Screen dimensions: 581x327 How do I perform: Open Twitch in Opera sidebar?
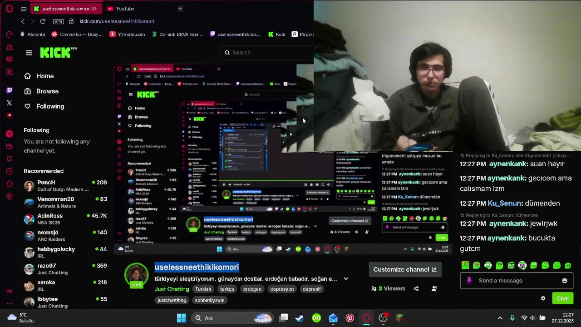click(10, 90)
